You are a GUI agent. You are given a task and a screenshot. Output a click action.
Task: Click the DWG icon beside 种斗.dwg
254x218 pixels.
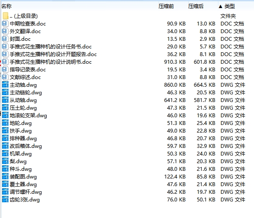click(5, 169)
